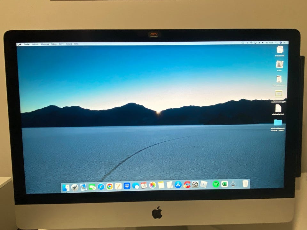Launch Spotify from the Dock

tap(216, 184)
